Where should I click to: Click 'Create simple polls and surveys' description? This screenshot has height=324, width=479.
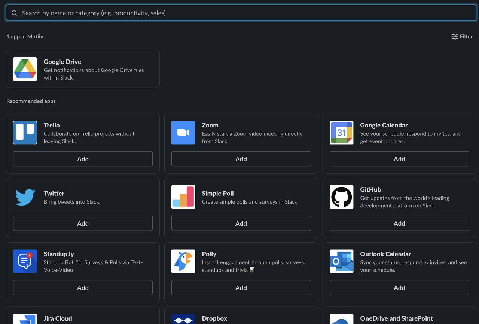[250, 202]
